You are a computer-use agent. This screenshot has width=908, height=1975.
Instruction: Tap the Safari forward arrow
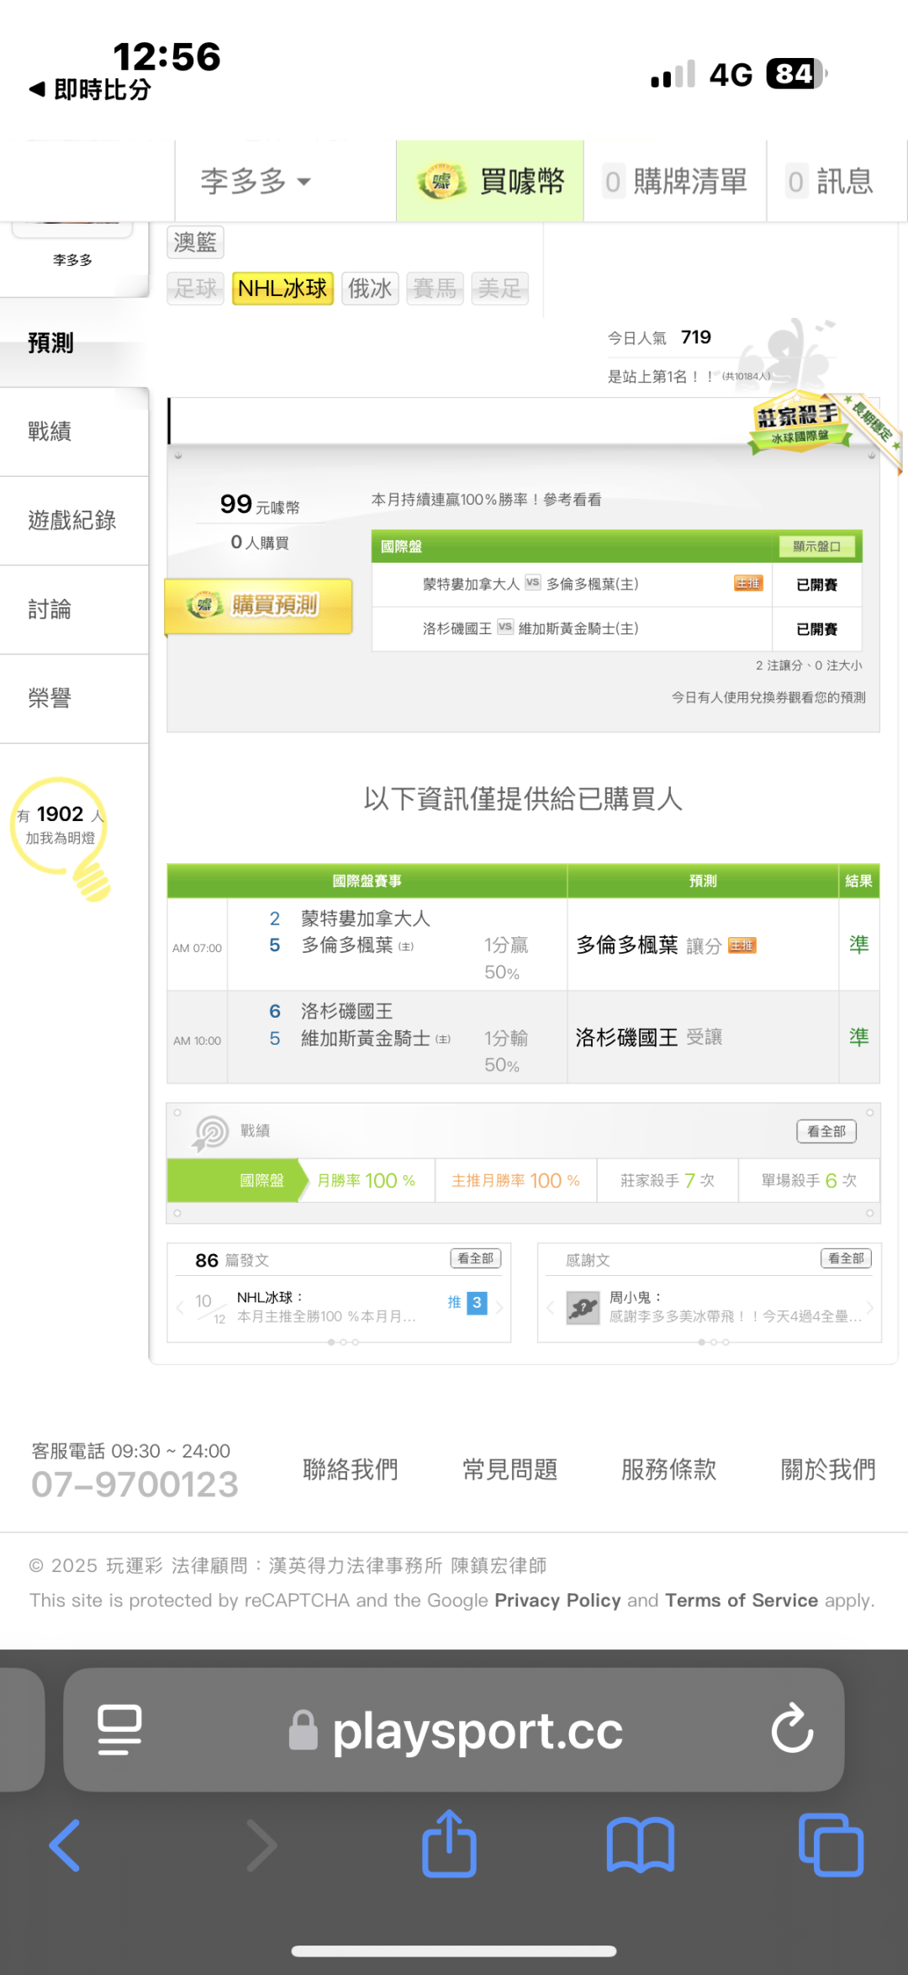click(261, 1845)
